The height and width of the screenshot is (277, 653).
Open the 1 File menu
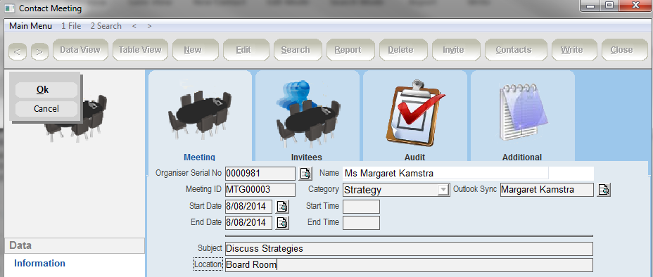coord(71,26)
